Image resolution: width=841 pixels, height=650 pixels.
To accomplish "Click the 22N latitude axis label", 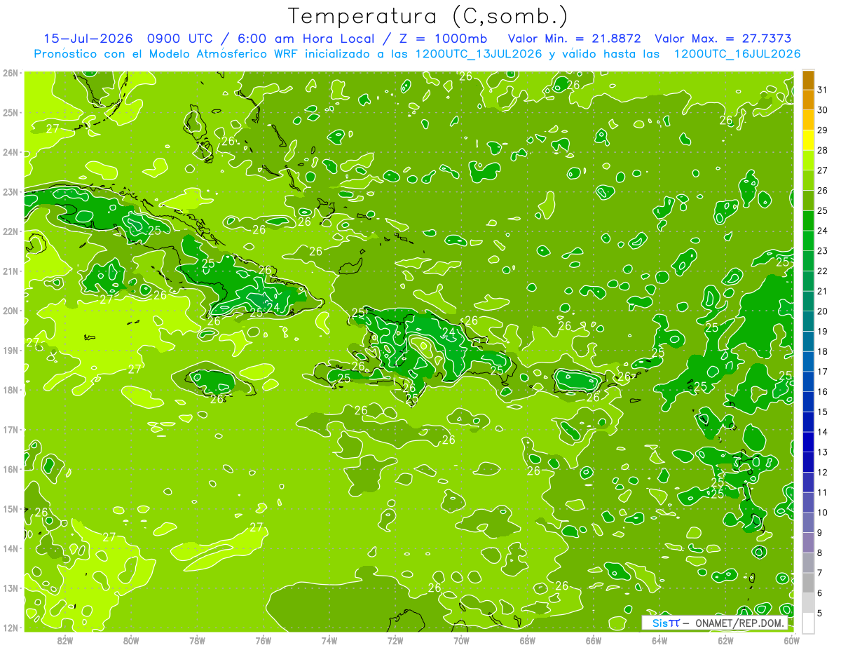I will tap(11, 231).
